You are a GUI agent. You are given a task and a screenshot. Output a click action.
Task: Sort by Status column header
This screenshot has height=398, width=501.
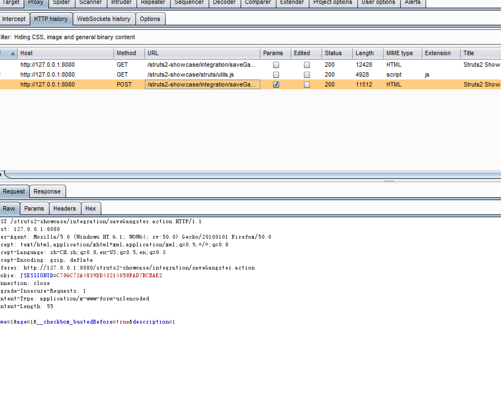[337, 53]
